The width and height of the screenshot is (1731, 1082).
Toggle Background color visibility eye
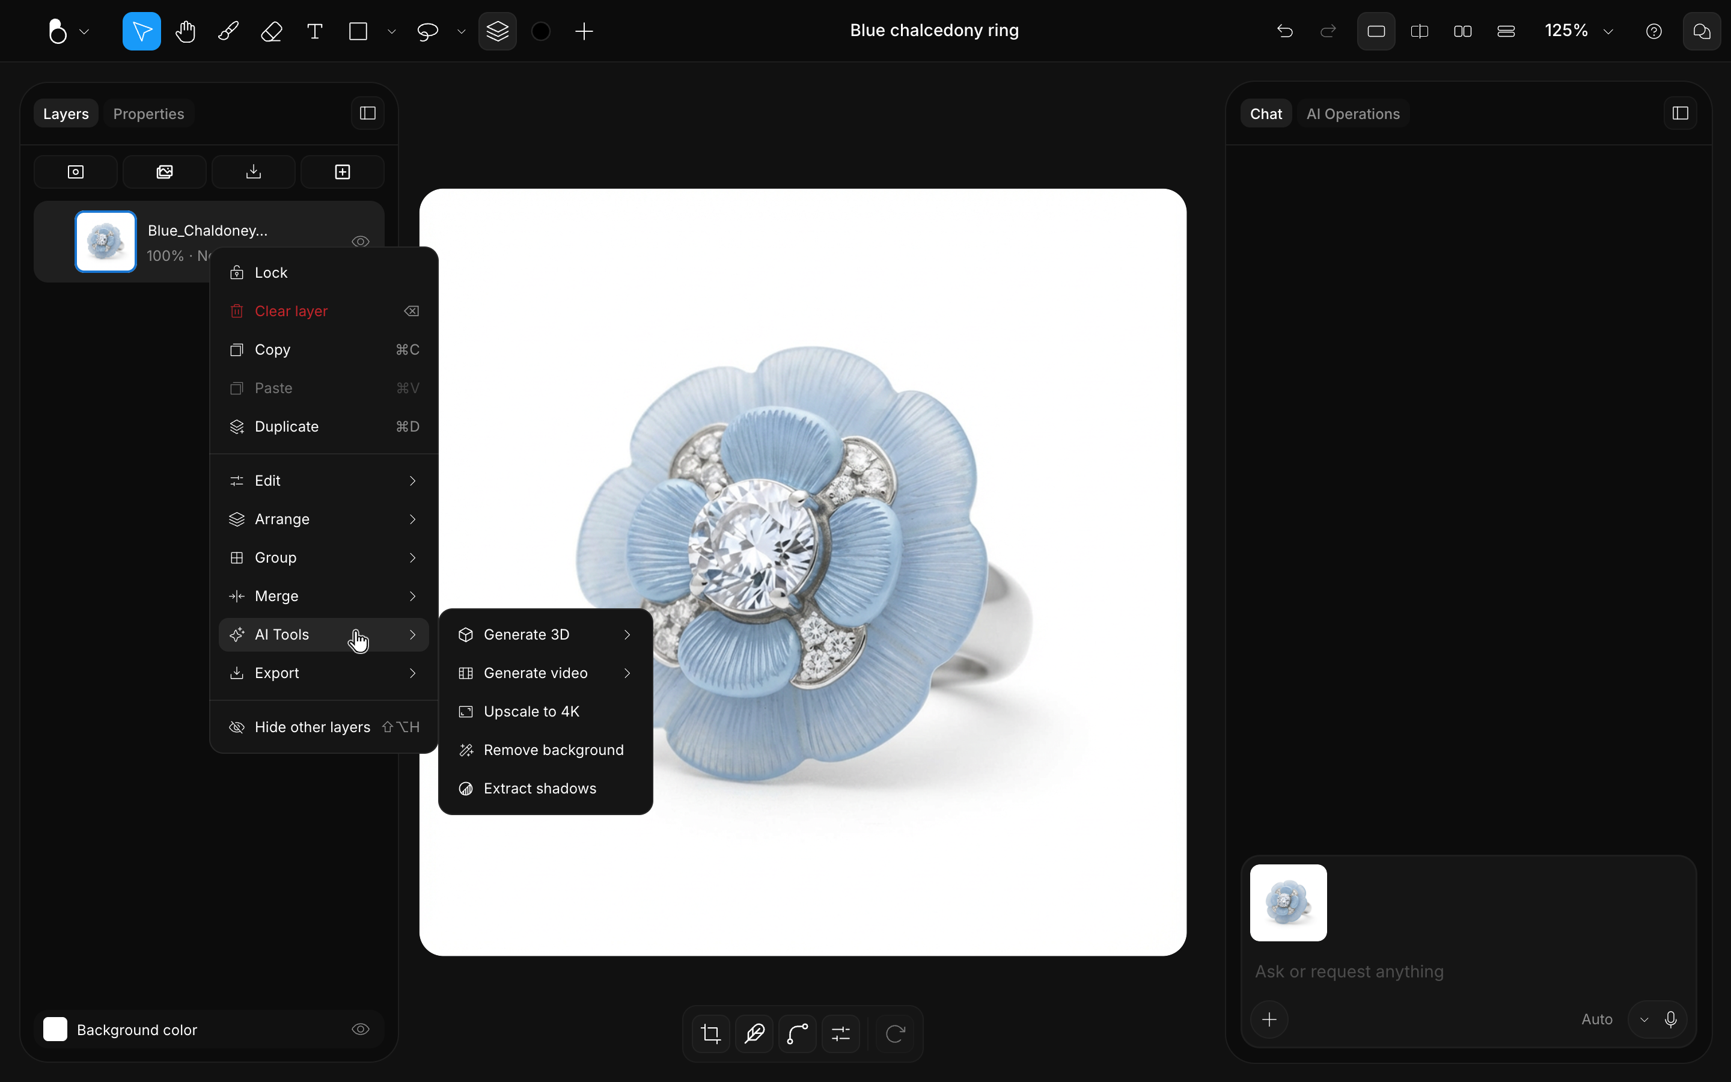click(361, 1029)
